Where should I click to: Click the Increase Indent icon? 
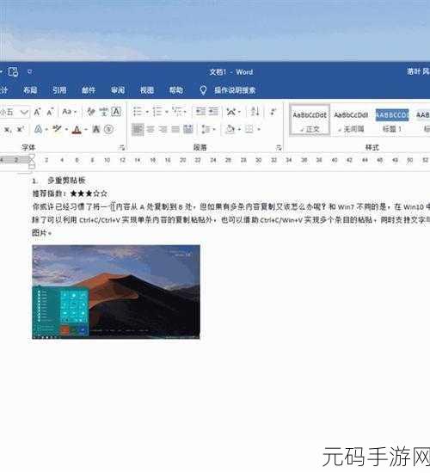[213, 112]
